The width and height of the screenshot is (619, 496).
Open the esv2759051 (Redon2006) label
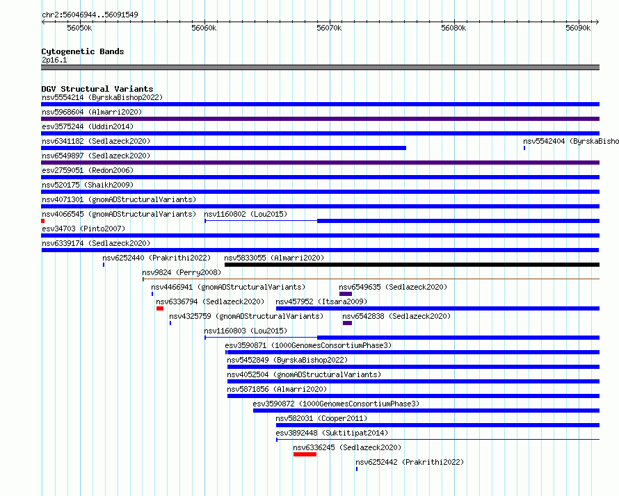coord(88,170)
